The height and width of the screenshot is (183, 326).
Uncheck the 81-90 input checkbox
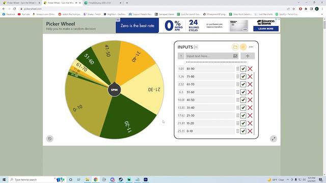coord(243,69)
